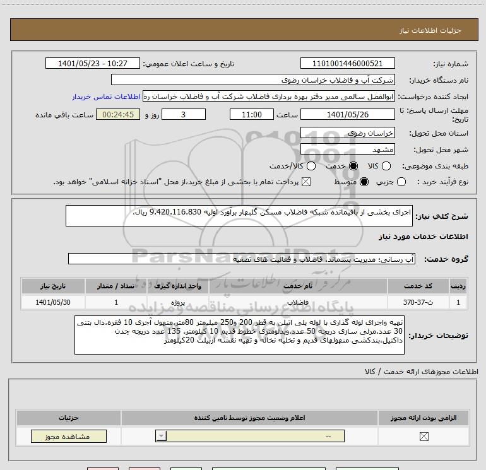Click the توضیحات خریدار text area
Screen dimensions: 486x470
239,335
